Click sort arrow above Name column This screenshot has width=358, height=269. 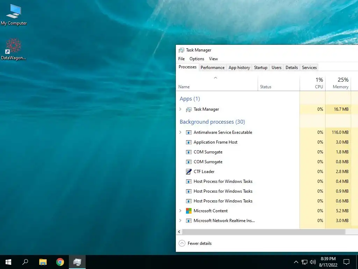coord(215,78)
